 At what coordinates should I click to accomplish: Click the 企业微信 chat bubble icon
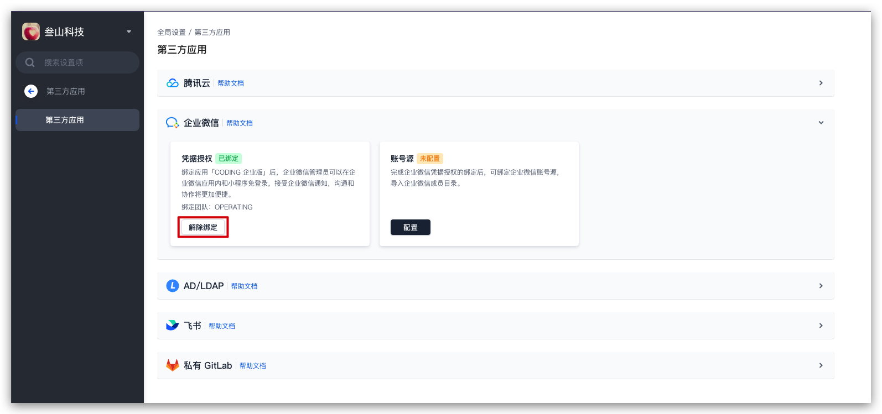tap(173, 123)
